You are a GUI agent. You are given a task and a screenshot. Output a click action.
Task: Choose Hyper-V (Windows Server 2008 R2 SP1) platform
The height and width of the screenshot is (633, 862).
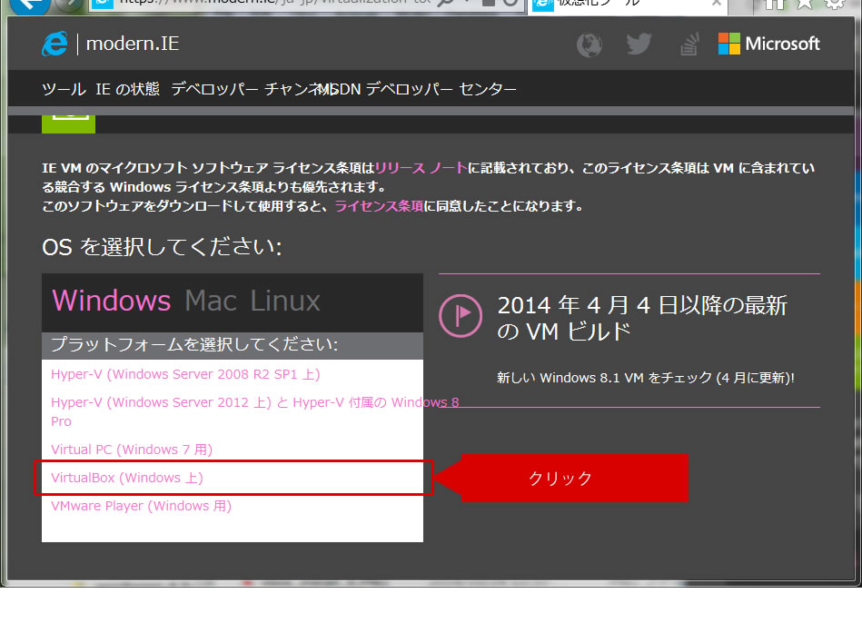tap(185, 374)
